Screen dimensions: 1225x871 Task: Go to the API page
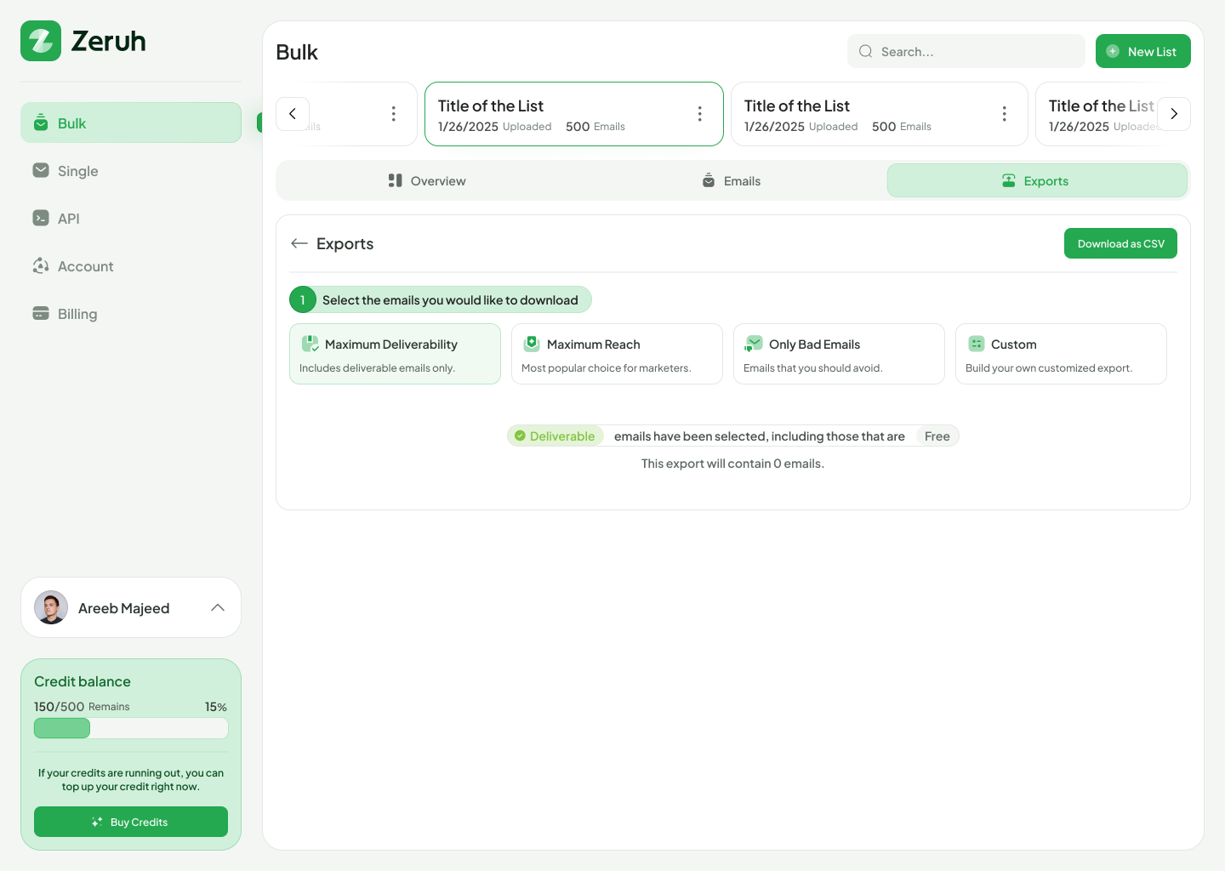click(131, 218)
